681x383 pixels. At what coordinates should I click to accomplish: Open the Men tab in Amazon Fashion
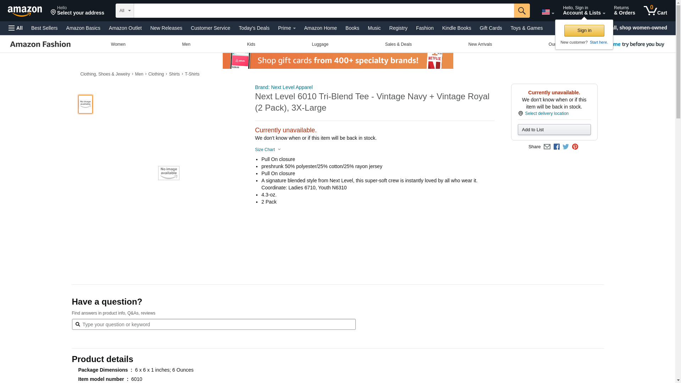point(186,44)
